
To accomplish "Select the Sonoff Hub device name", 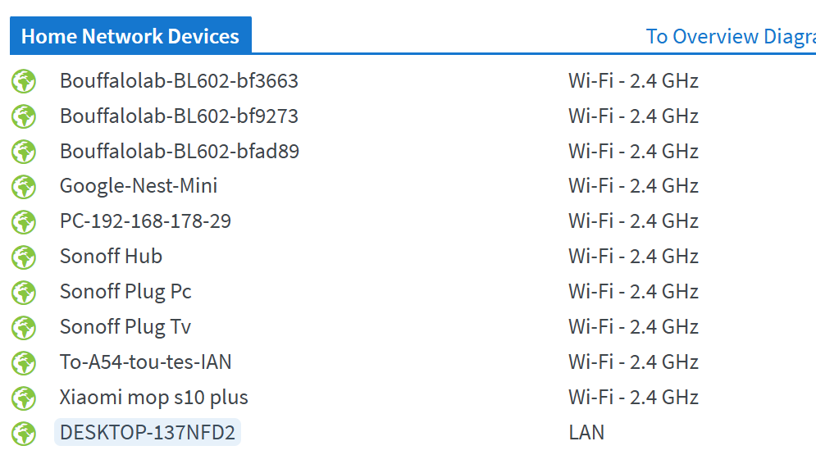I will click(111, 257).
